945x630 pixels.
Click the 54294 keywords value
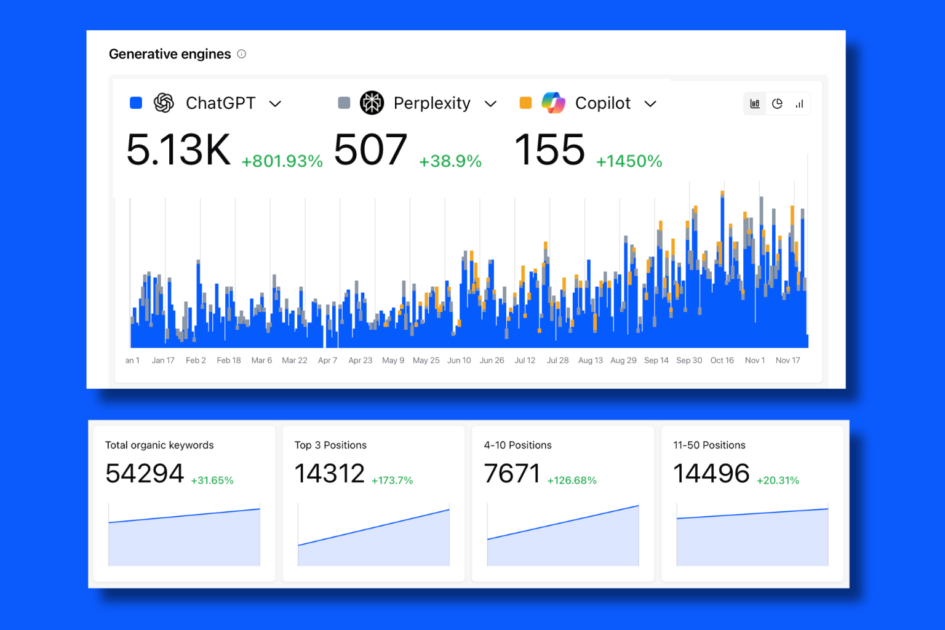pos(145,474)
